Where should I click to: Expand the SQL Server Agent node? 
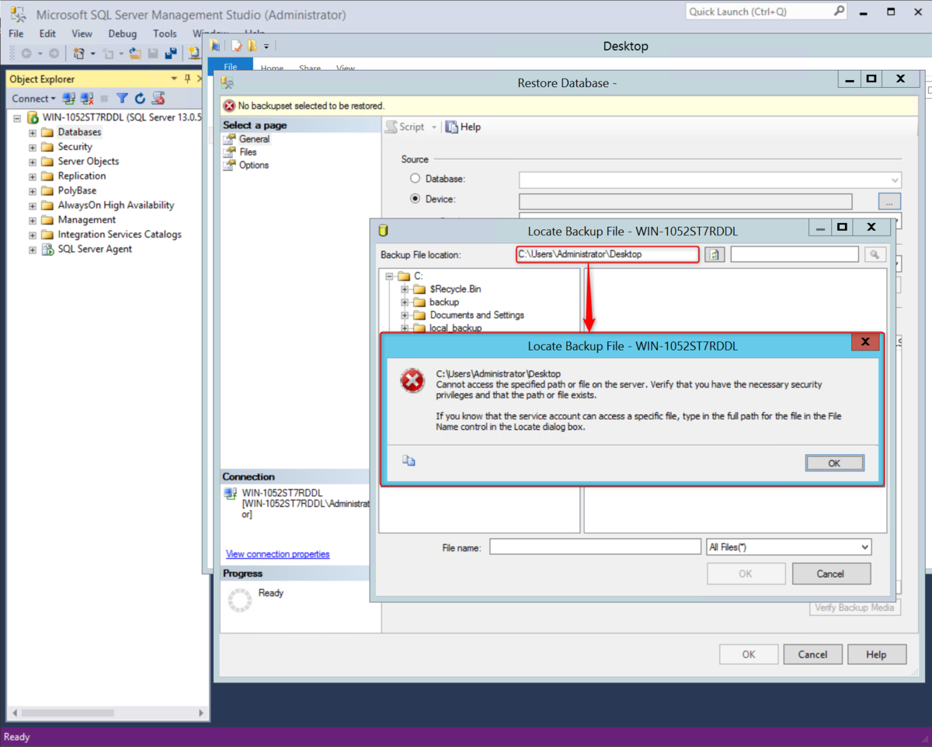point(33,250)
